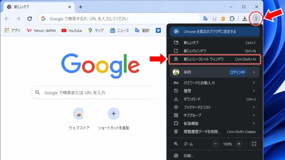Open the extensions puzzle icon in toolbar
The image size is (285, 160).
pyautogui.click(x=232, y=19)
